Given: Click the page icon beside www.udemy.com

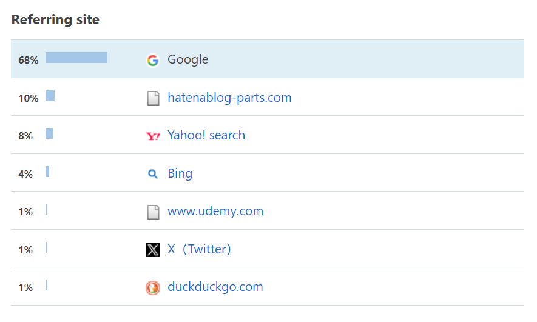Looking at the screenshot, I should 153,212.
